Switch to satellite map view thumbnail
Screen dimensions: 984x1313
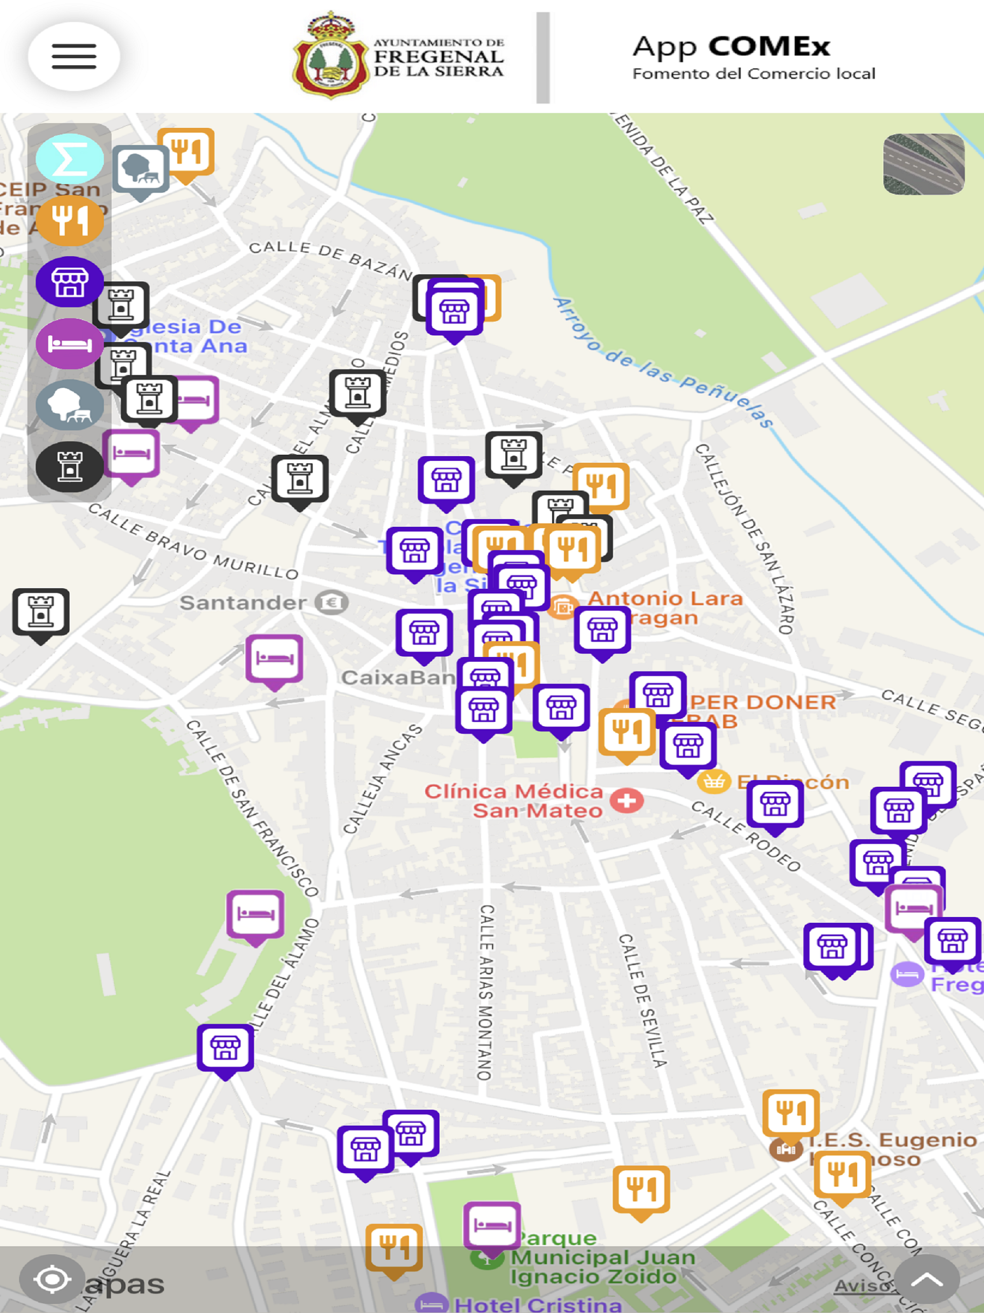(x=923, y=164)
